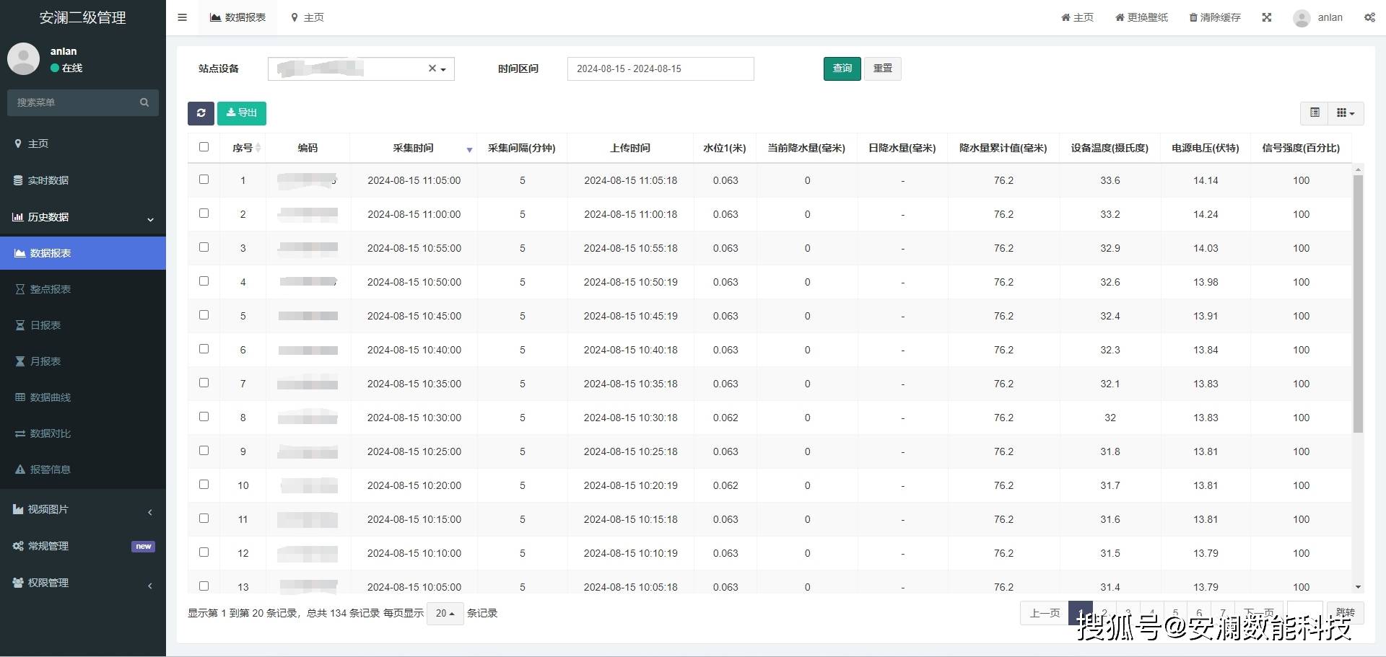
Task: Open the column visibility dropdown
Action: (1346, 113)
